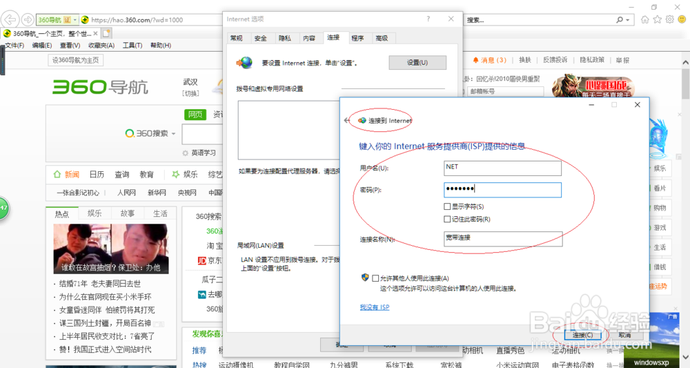Click the 连接(C) button
The width and height of the screenshot is (690, 368).
(x=582, y=335)
